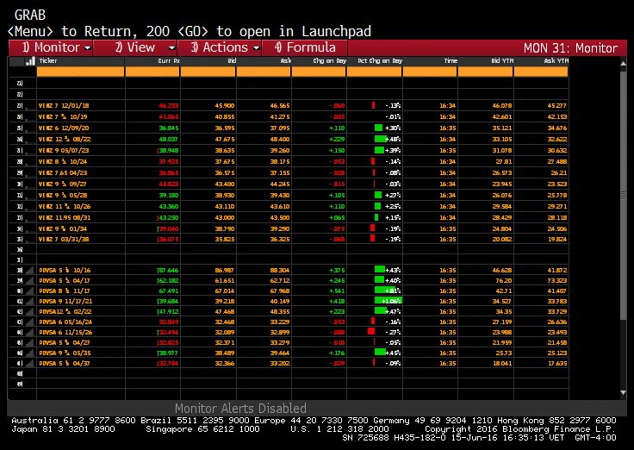Select the VENZ 6 12/09/20 ticker
The height and width of the screenshot is (450, 634).
64,128
